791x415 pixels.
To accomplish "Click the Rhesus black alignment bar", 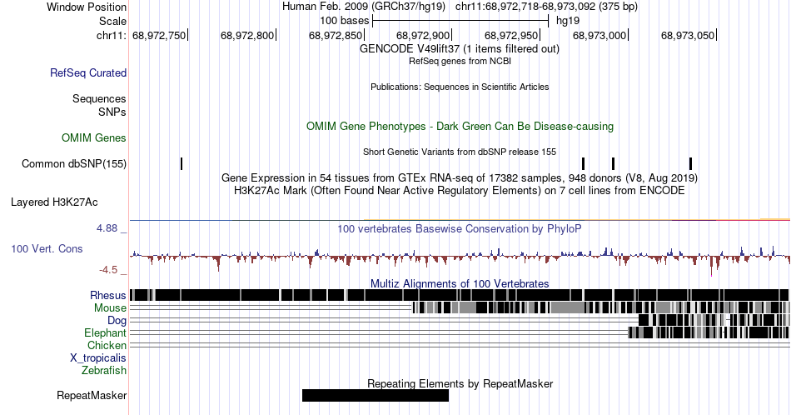I will pyautogui.click(x=459, y=295).
